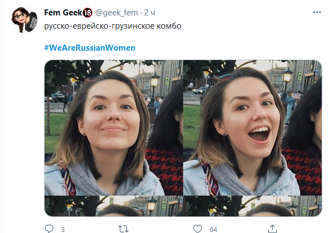Like the tweet with the heart icon
The width and height of the screenshot is (330, 233).
198,228
